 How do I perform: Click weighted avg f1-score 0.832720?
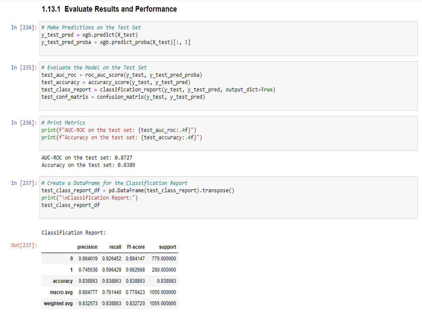tap(135, 303)
